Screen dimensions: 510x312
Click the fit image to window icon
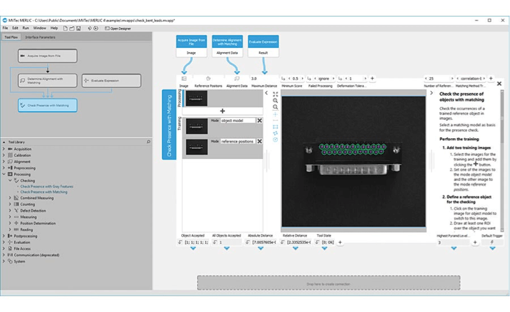(275, 94)
